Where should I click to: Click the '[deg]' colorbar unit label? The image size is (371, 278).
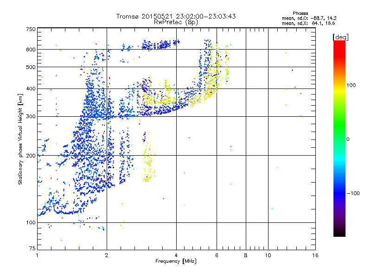(340, 37)
